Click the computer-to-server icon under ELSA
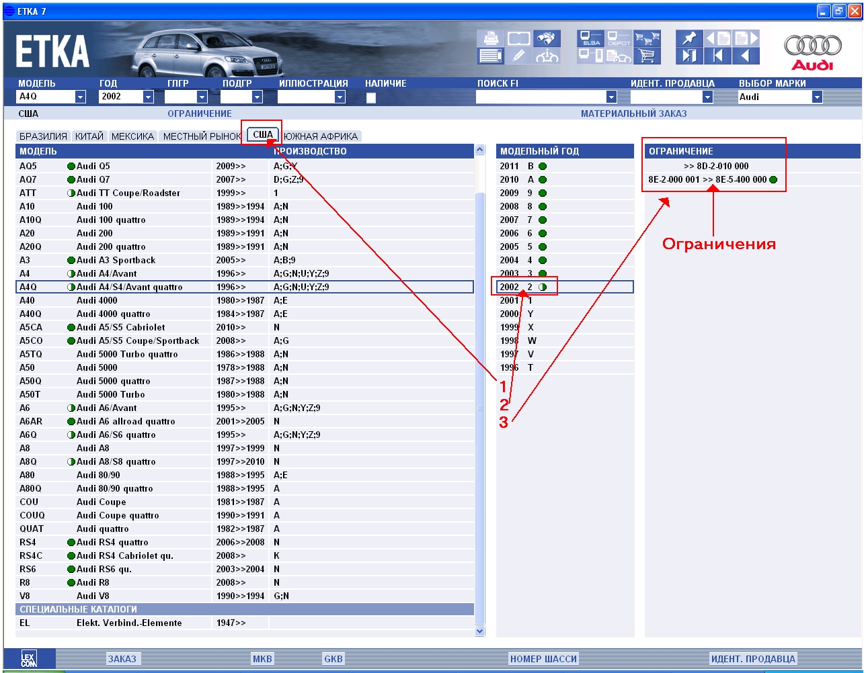866x673 pixels. coord(591,56)
